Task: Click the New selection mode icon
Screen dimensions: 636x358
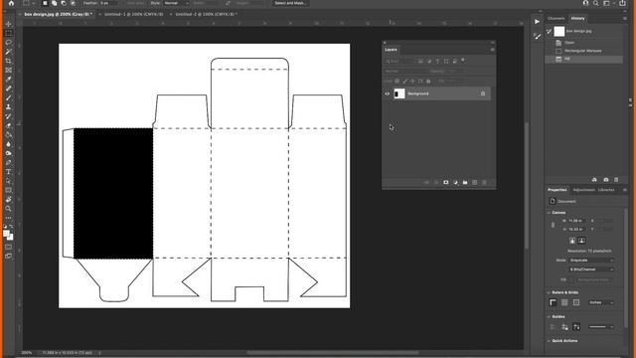Action: point(45,3)
